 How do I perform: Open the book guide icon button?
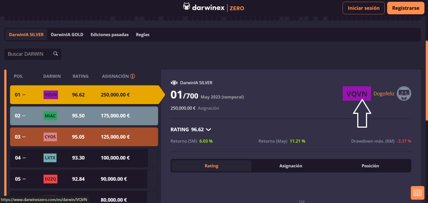(x=417, y=193)
